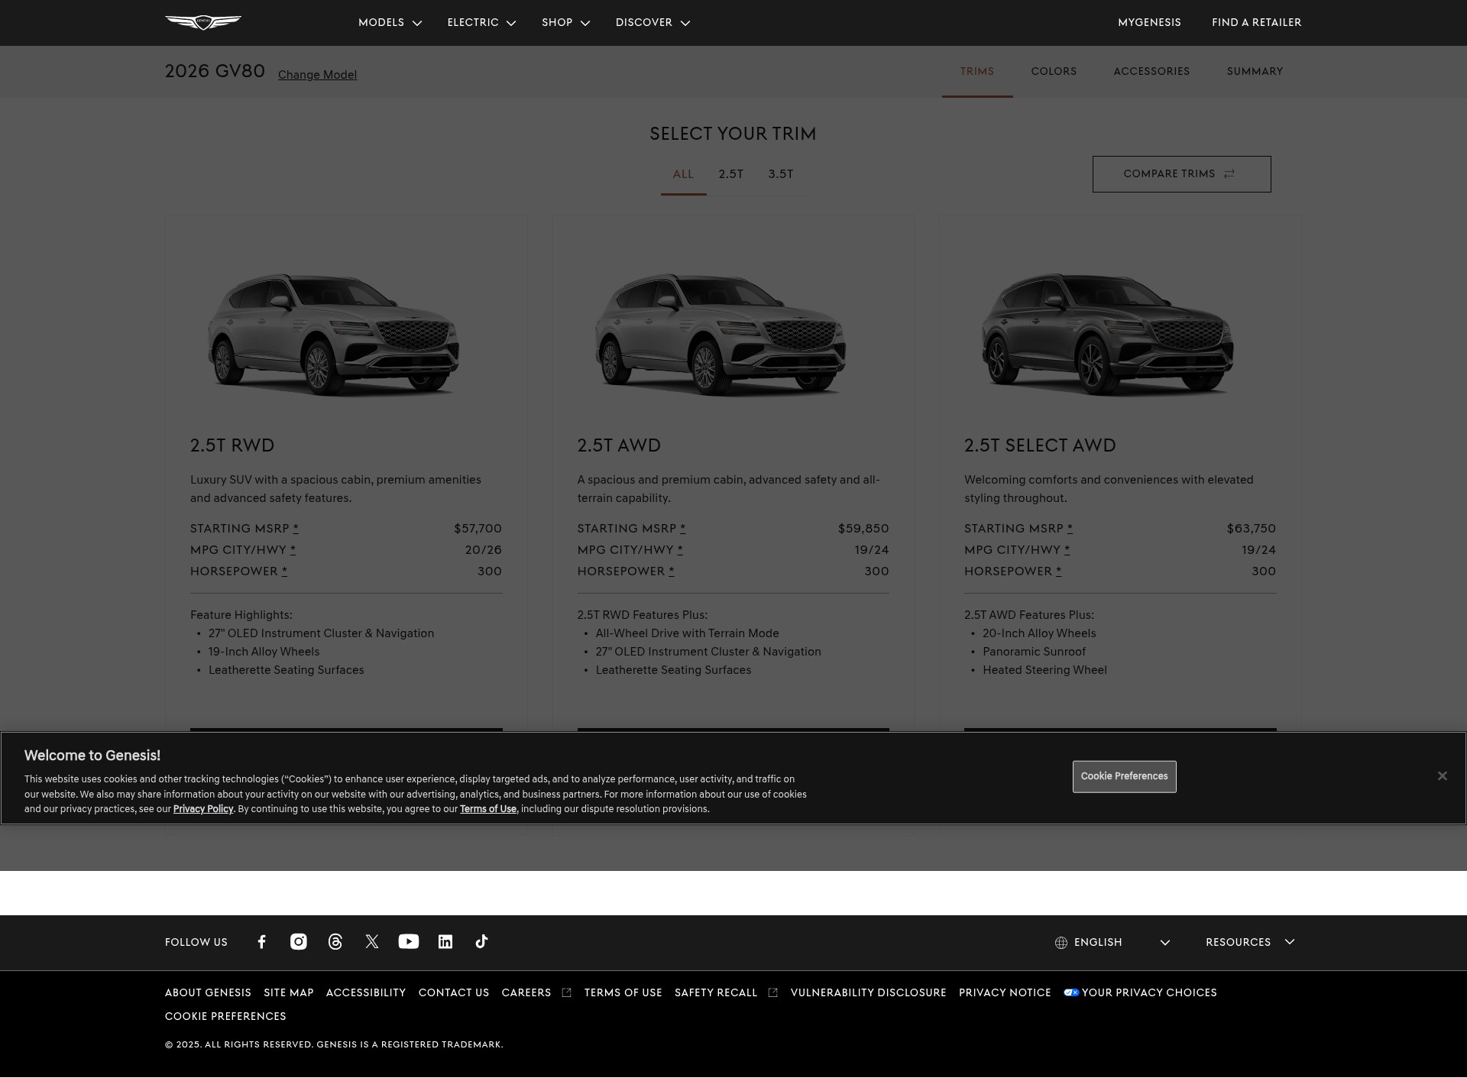Open footer Terms of Use link
1467x1078 pixels.
click(623, 993)
